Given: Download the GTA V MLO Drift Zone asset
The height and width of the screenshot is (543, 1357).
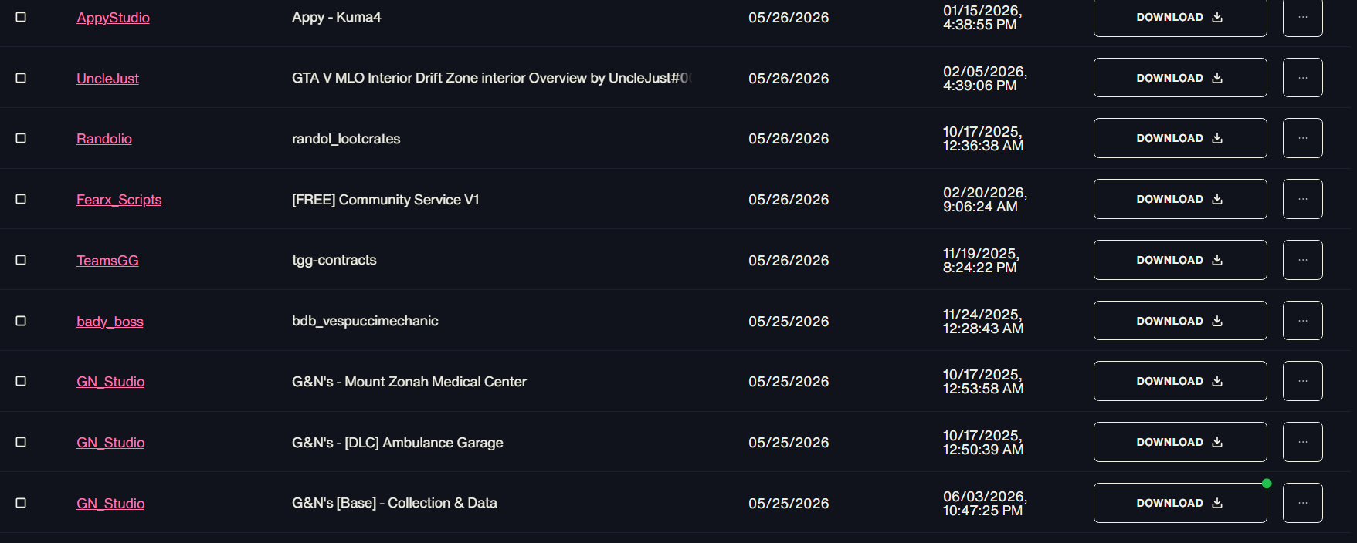Looking at the screenshot, I should pyautogui.click(x=1180, y=78).
